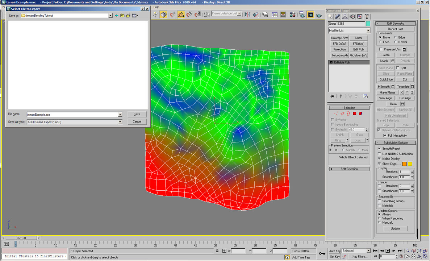
Task: Click the File name input field
Action: click(x=72, y=115)
